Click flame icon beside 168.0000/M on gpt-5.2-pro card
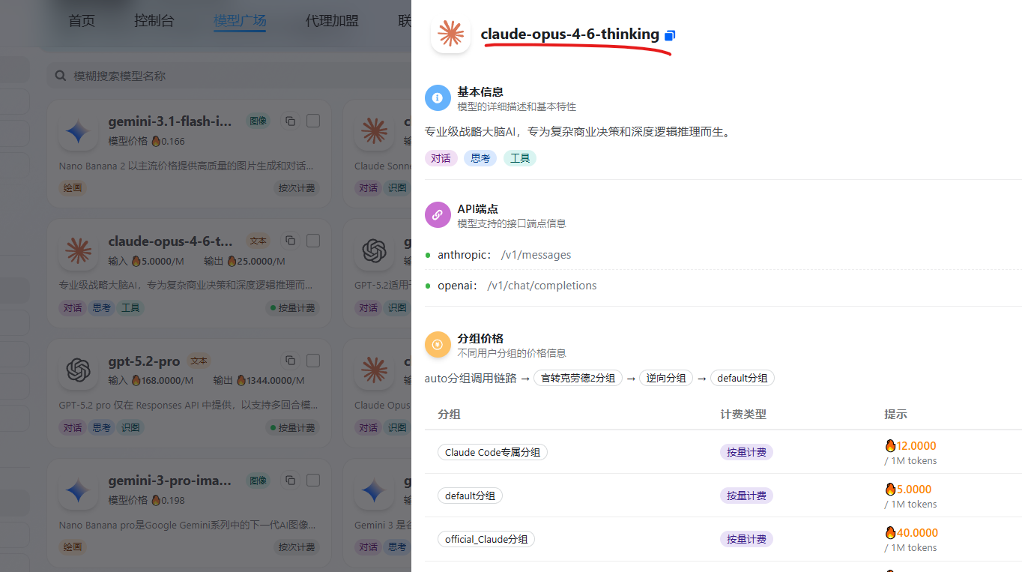Image resolution: width=1022 pixels, height=572 pixels. (136, 380)
